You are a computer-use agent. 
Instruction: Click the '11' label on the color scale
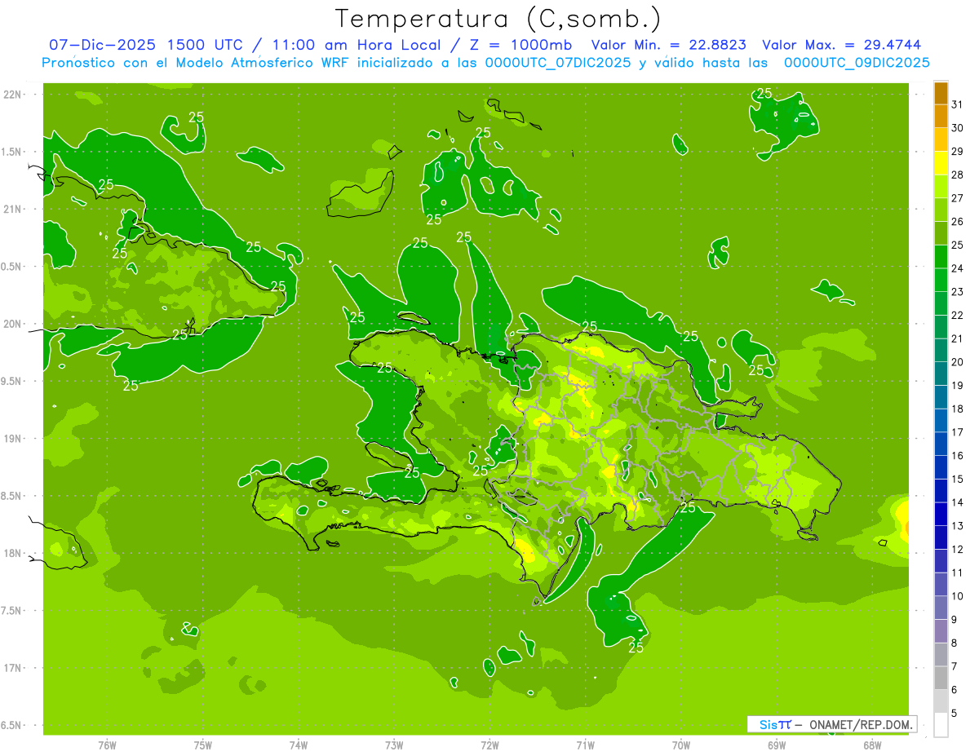pos(958,573)
